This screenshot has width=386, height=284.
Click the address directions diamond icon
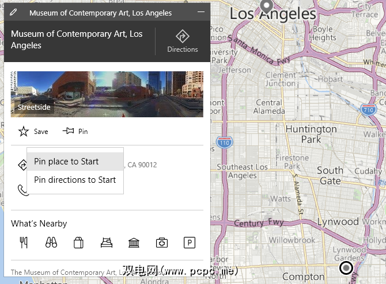pos(22,165)
